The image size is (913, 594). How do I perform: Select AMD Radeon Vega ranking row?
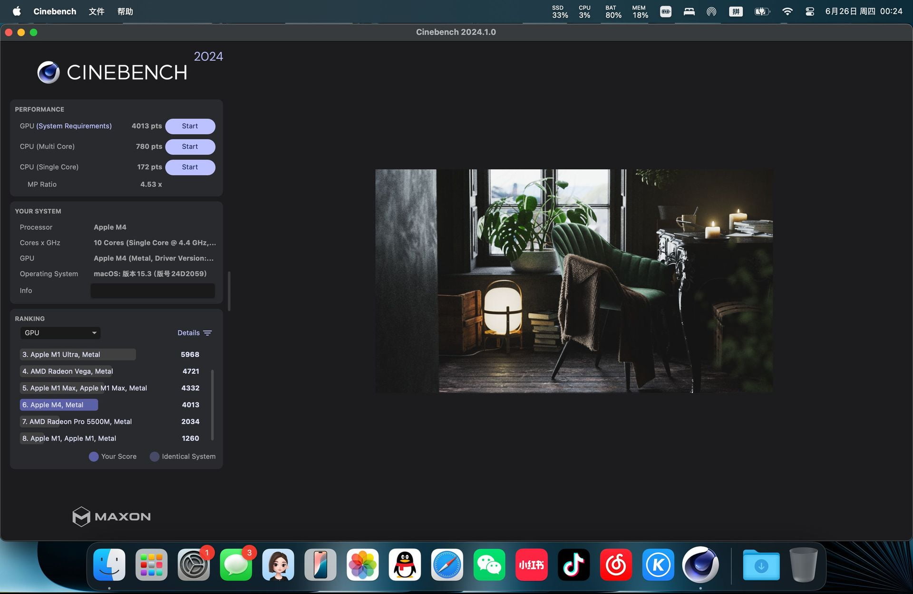pos(110,371)
